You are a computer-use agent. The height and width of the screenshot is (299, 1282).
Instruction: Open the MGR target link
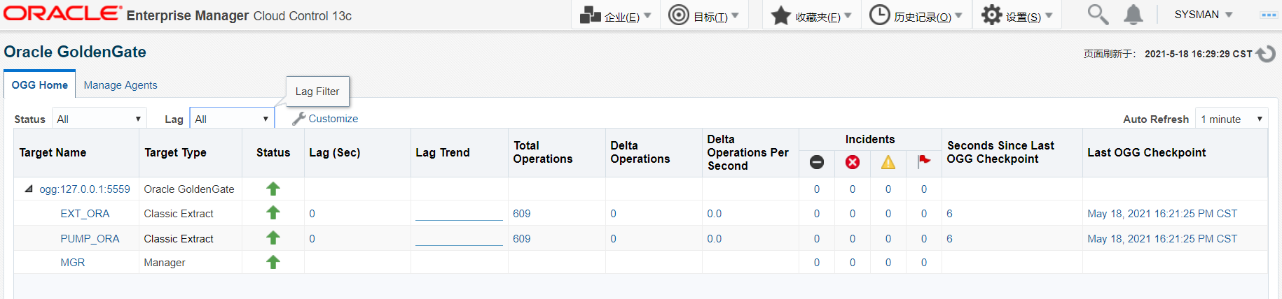point(73,263)
